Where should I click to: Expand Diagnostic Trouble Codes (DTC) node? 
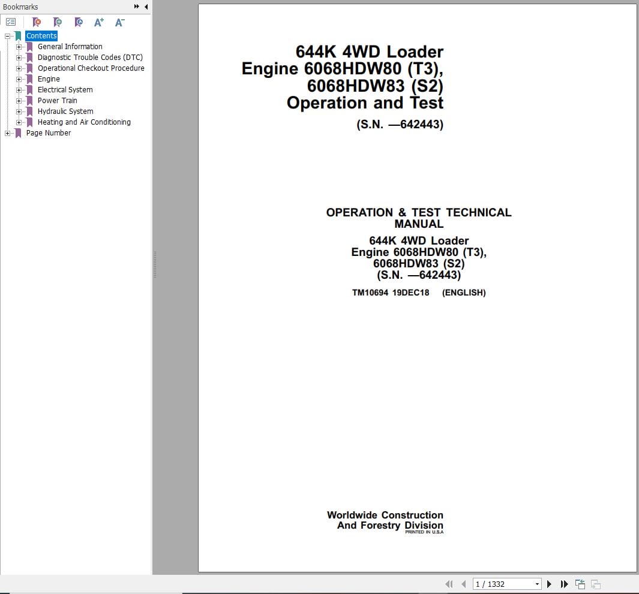pyautogui.click(x=19, y=58)
